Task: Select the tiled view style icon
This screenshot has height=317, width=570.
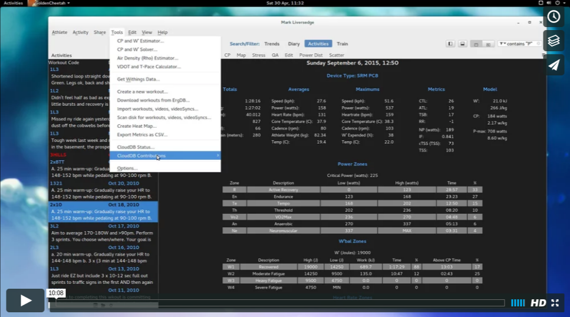Action: (488, 44)
